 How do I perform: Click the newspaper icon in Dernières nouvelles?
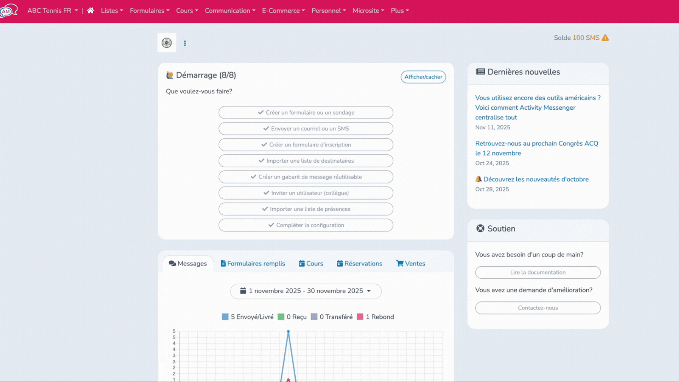pos(480,71)
